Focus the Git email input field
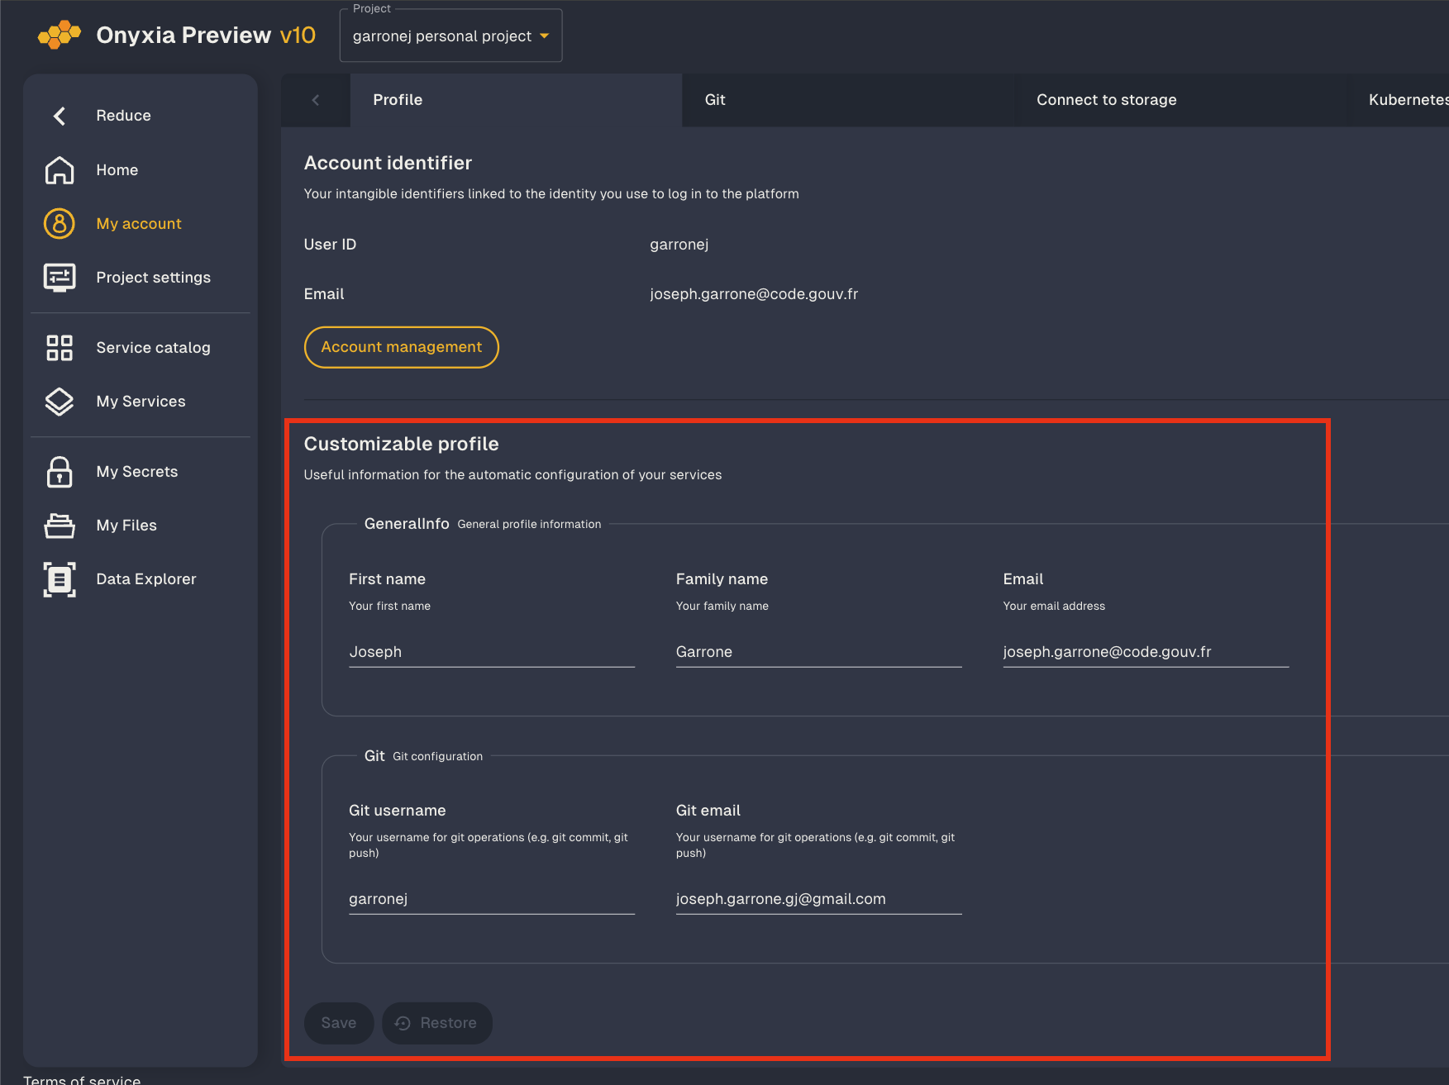The height and width of the screenshot is (1085, 1449). click(817, 899)
